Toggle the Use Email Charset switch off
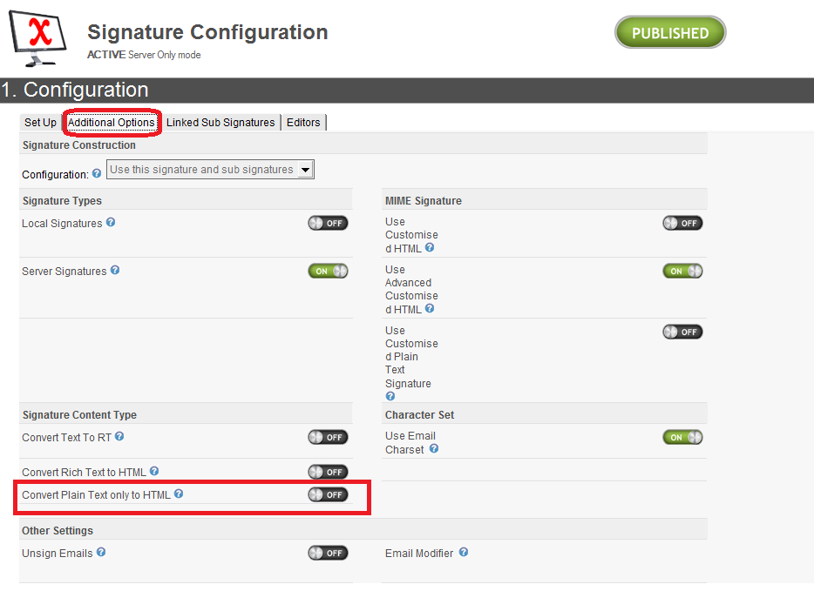 (682, 437)
